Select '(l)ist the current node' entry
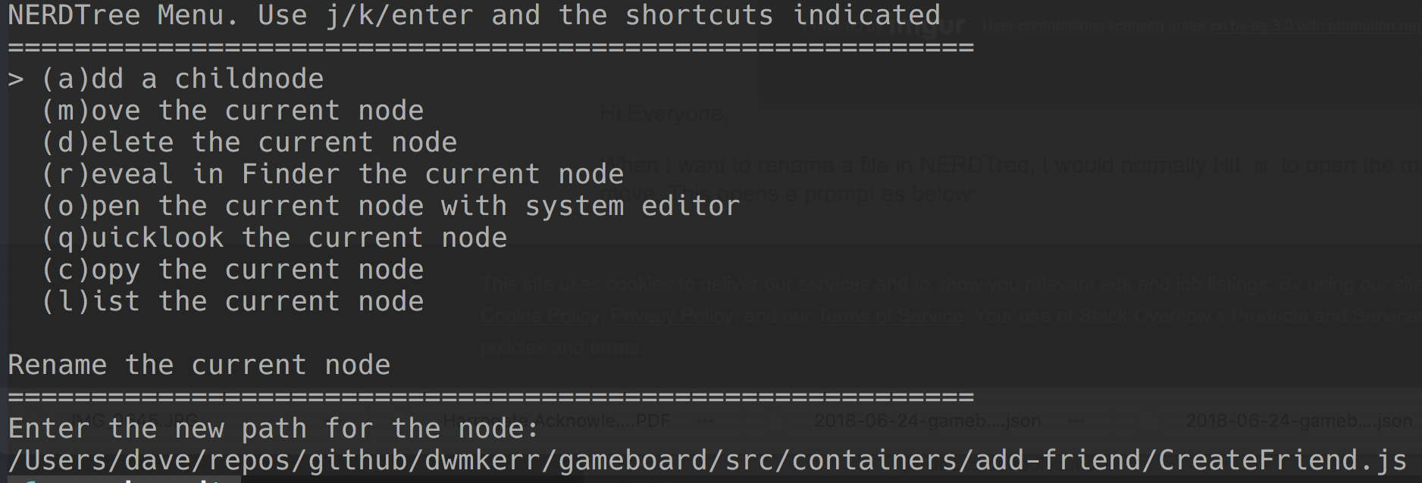Viewport: 1422px width, 483px height. (x=232, y=301)
